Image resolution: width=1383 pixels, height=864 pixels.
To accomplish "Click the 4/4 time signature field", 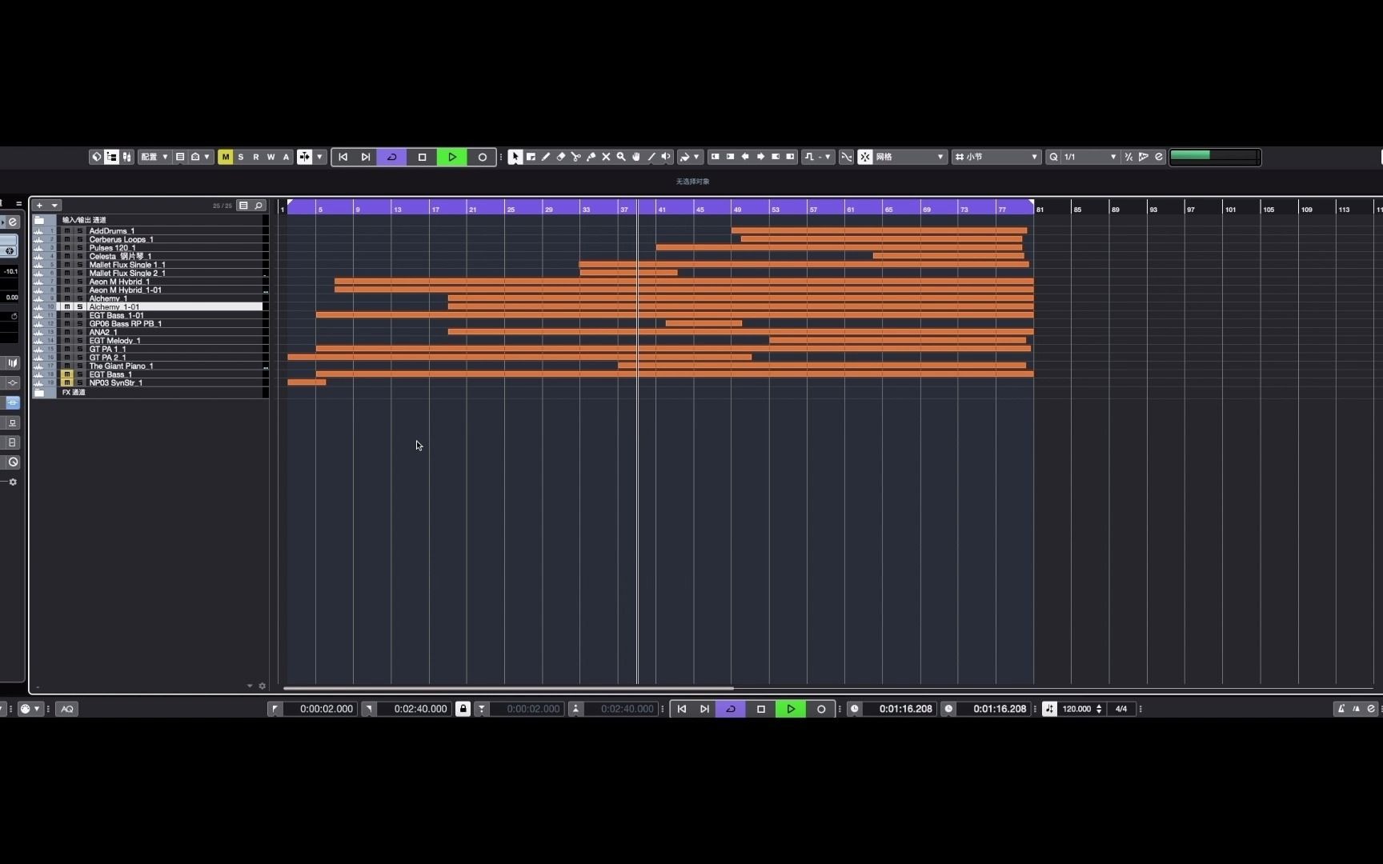I will (1121, 709).
